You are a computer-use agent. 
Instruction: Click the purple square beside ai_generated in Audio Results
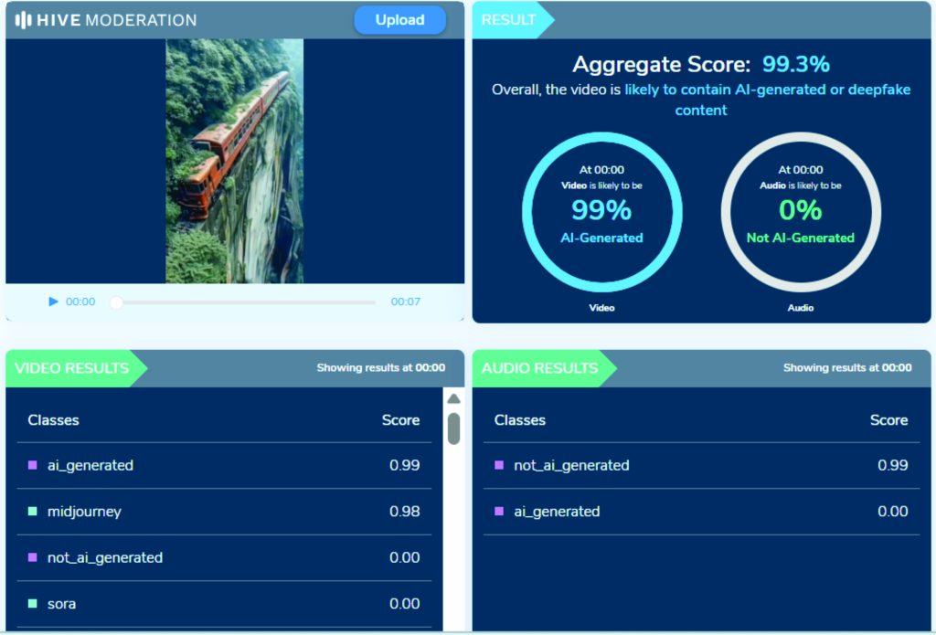click(x=499, y=512)
